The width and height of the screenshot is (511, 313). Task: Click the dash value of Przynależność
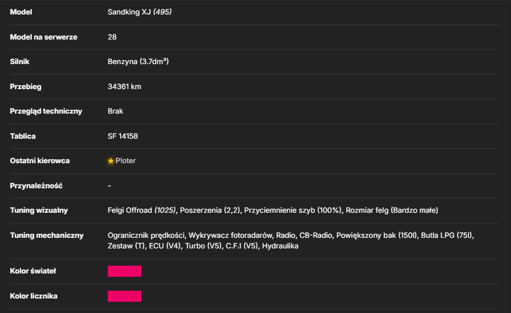(109, 186)
